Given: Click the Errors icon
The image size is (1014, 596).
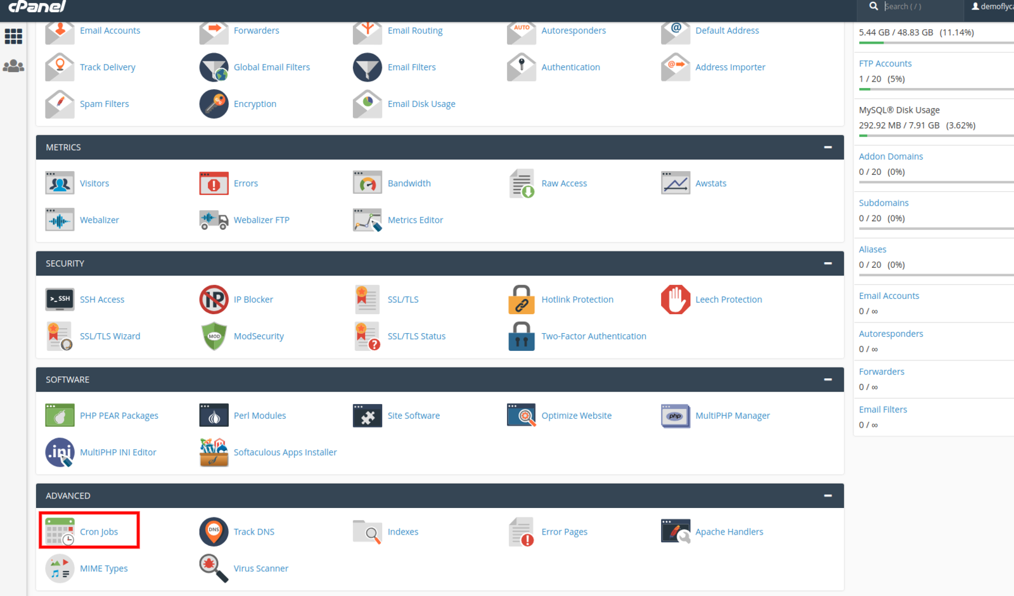Looking at the screenshot, I should pyautogui.click(x=214, y=183).
